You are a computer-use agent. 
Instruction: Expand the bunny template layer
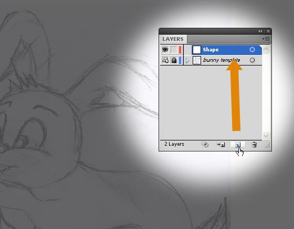pos(187,60)
